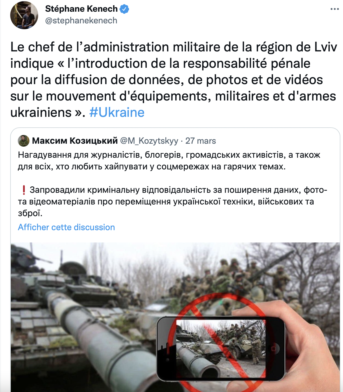Image resolution: width=343 pixels, height=392 pixels.
Task: Click the French tweet body text
Action: 174,80
